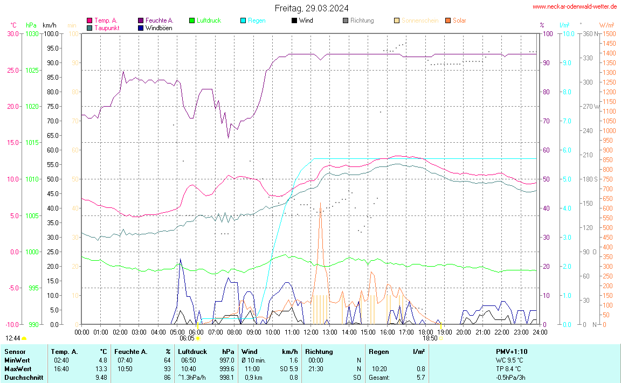Click the yellow sunrise icon at 06:05
Viewport: 621px width, 383px height.
click(x=198, y=338)
